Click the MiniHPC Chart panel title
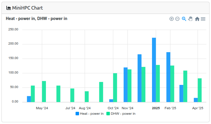211x124 pixels. [x=27, y=8]
